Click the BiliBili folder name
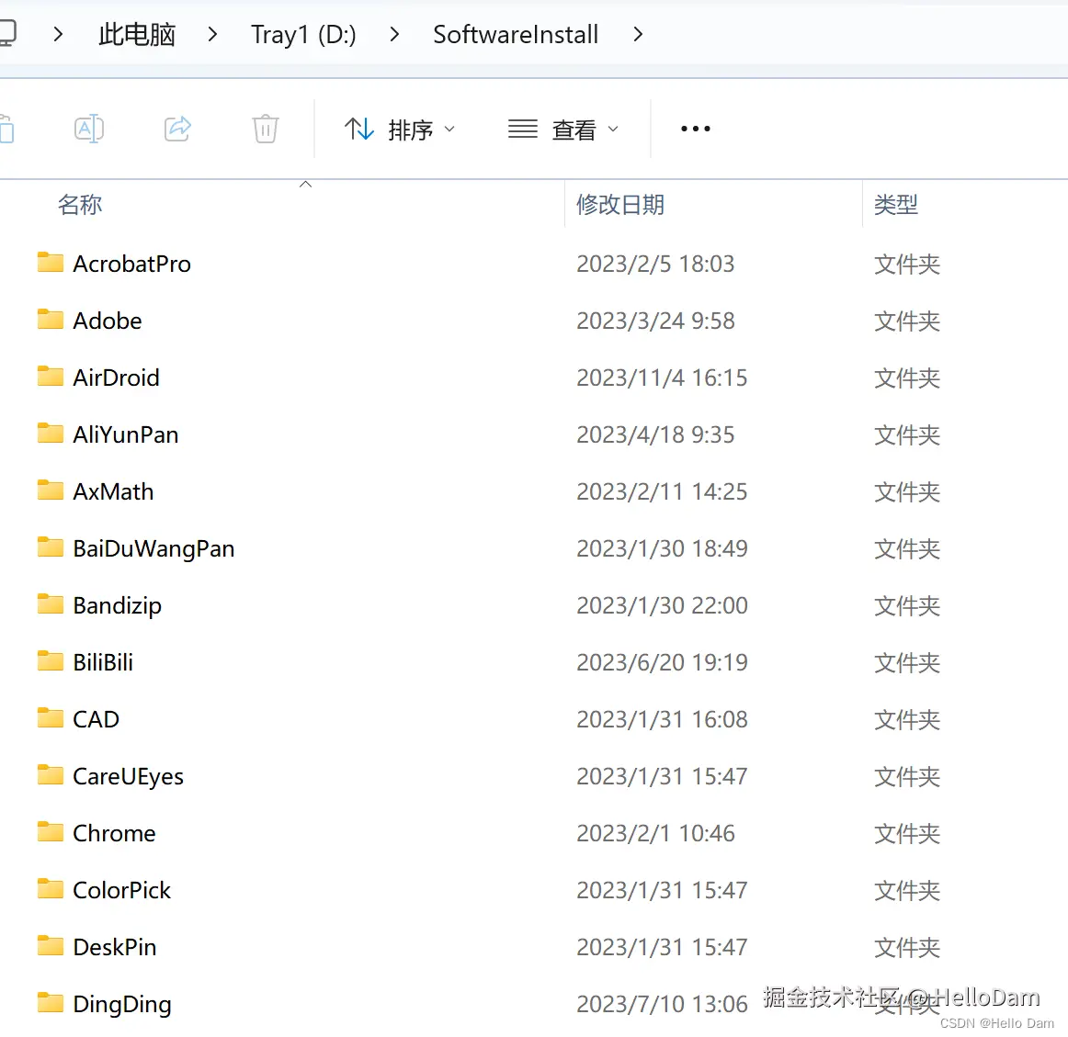1068x1037 pixels. pos(103,662)
